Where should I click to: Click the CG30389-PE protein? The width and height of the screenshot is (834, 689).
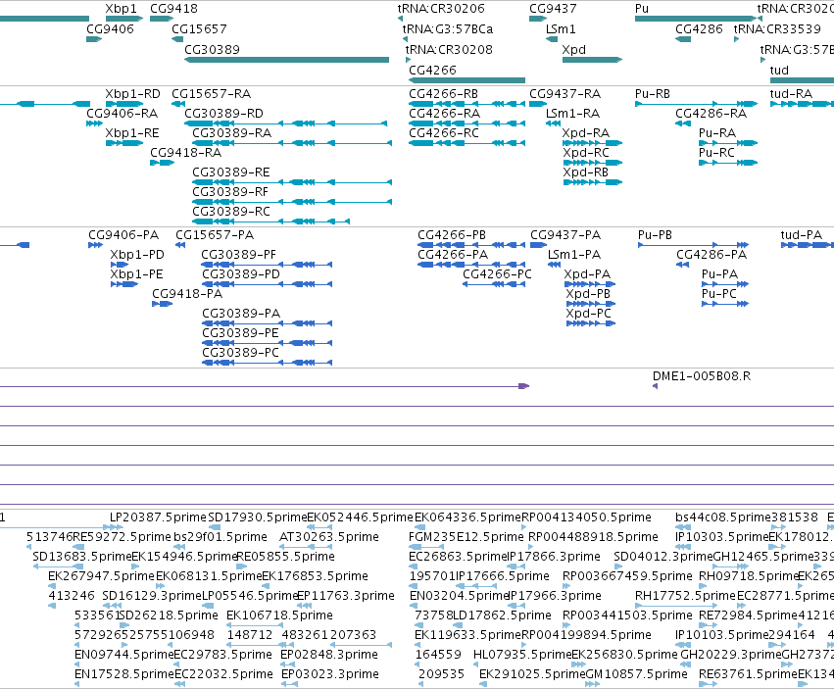[x=267, y=343]
